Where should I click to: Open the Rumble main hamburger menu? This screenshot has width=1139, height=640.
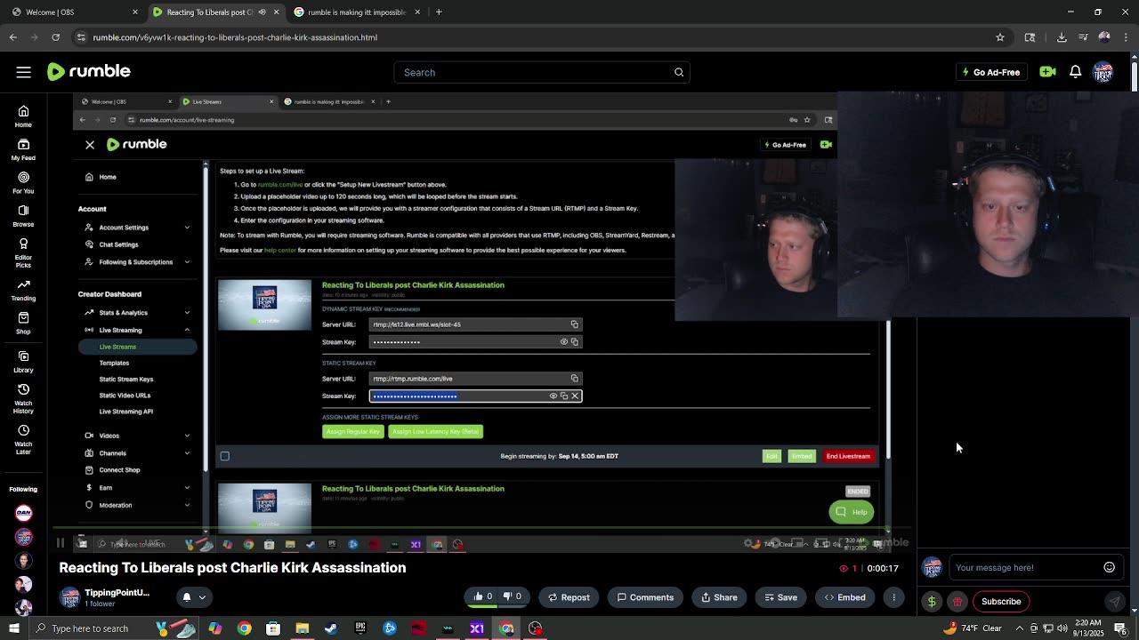pyautogui.click(x=24, y=72)
